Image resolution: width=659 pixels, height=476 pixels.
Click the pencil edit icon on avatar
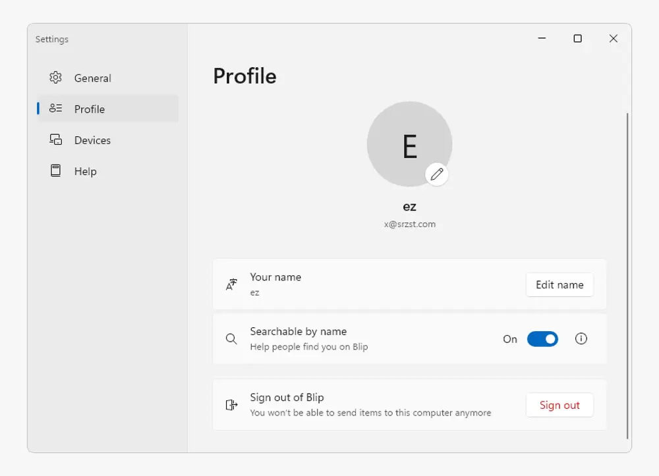[436, 174]
